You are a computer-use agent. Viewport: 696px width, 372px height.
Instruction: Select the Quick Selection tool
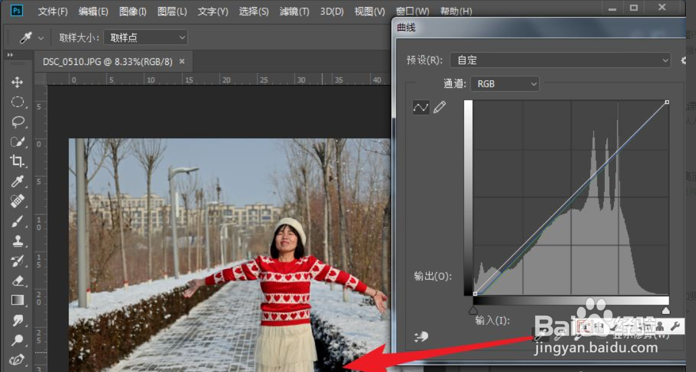point(17,141)
